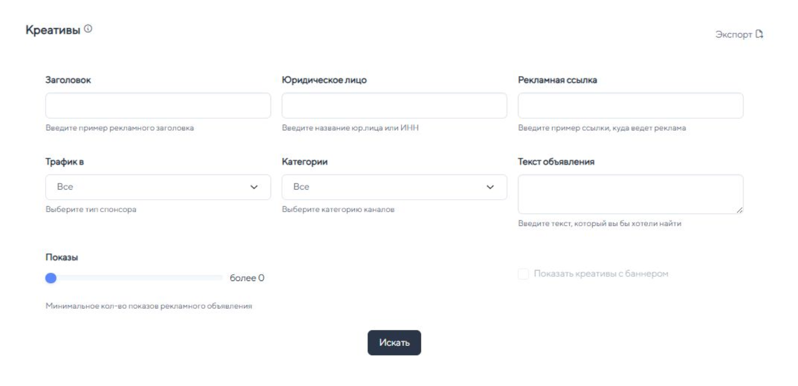Click the более 0 slider value label
798x386 pixels.
click(x=247, y=278)
